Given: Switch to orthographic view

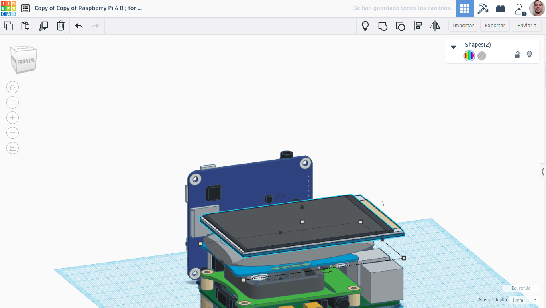Looking at the screenshot, I should (12, 148).
